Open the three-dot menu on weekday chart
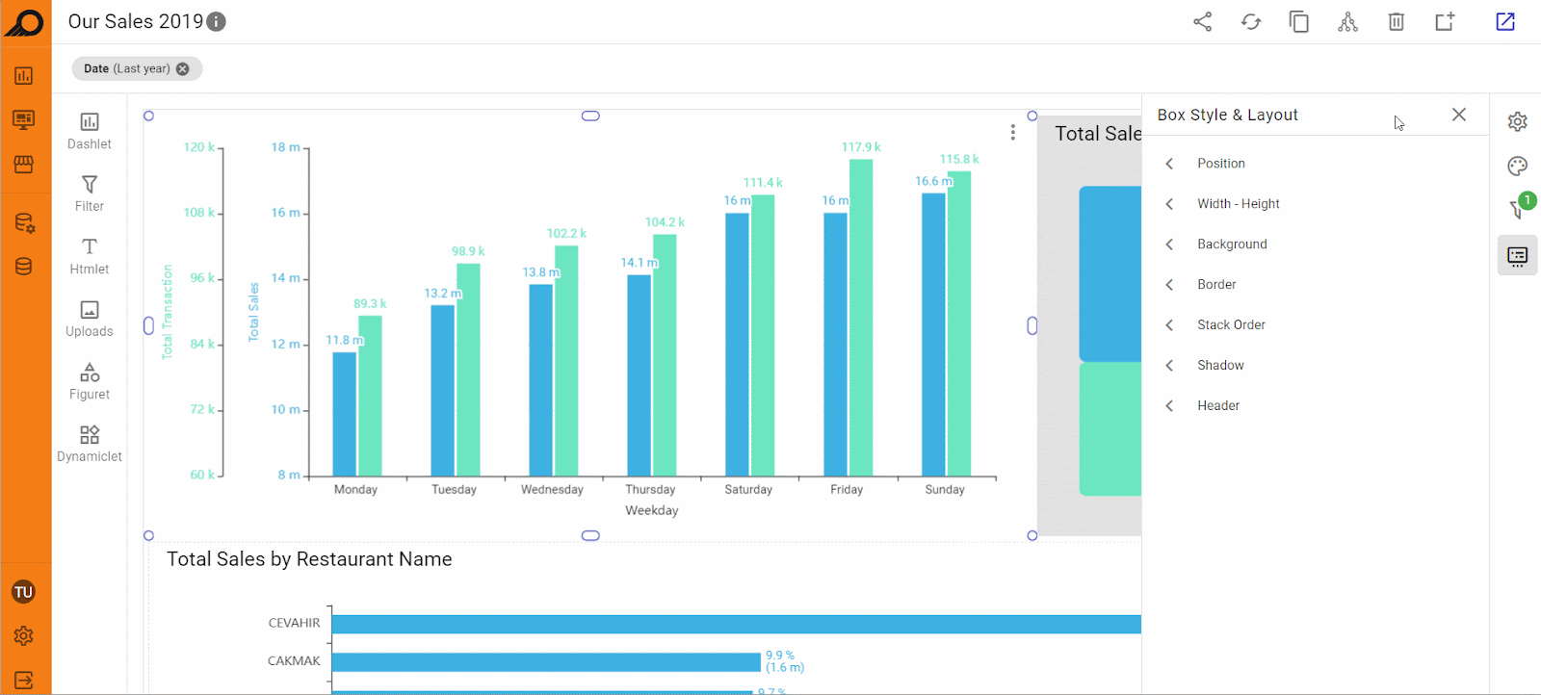 [x=1012, y=133]
